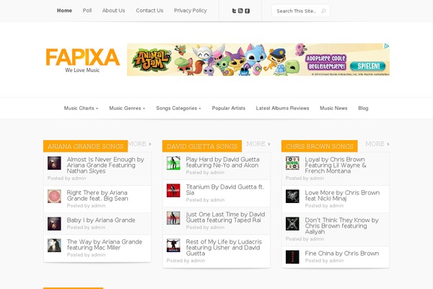Open the Play Hard song thumbnail
Screen dimensions: 433x289
tap(173, 163)
